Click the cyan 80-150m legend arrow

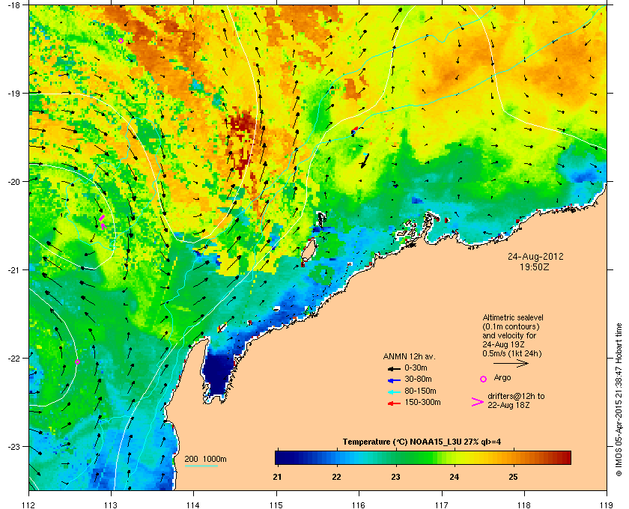tap(394, 392)
